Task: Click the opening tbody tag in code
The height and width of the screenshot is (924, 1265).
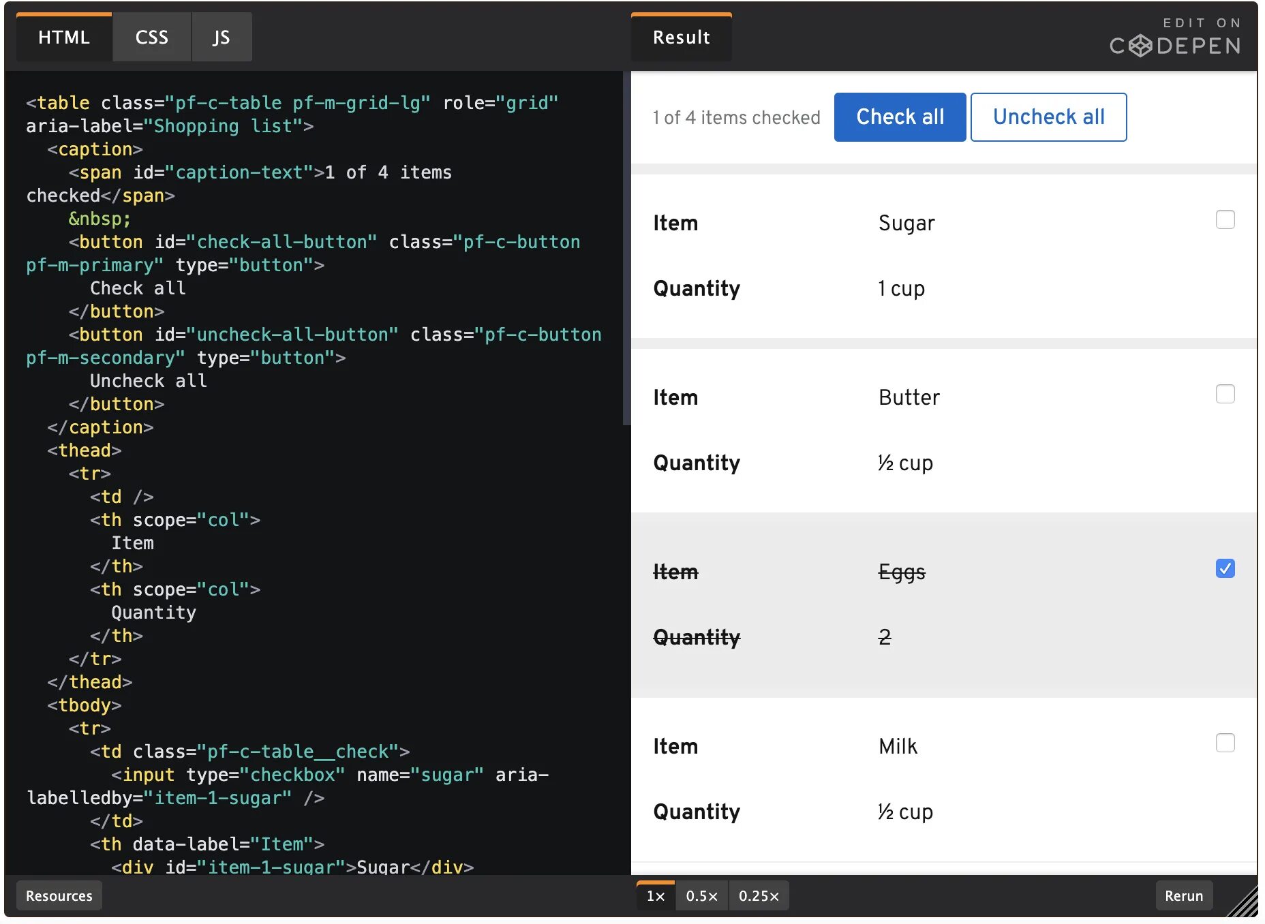Action: coord(85,705)
